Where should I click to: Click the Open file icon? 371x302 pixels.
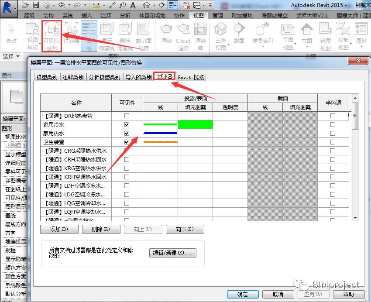[x=25, y=5]
